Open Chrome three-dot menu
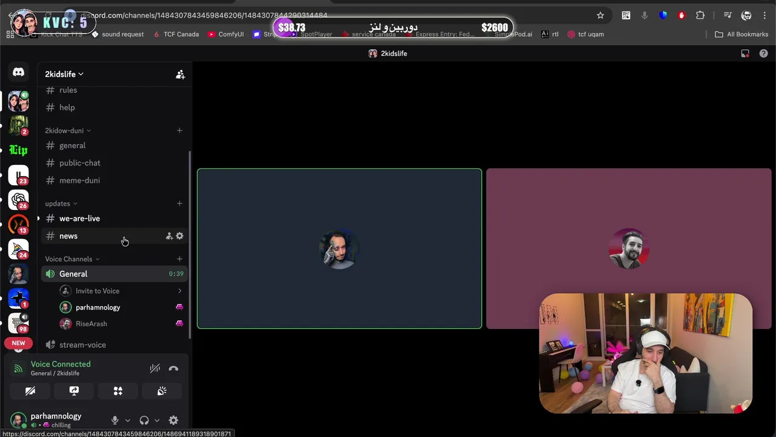Image resolution: width=776 pixels, height=437 pixels. (766, 15)
